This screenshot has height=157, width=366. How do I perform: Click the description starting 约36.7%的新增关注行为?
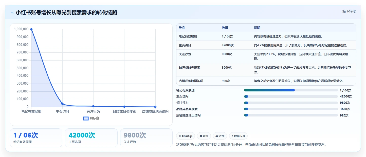[x=302, y=70]
